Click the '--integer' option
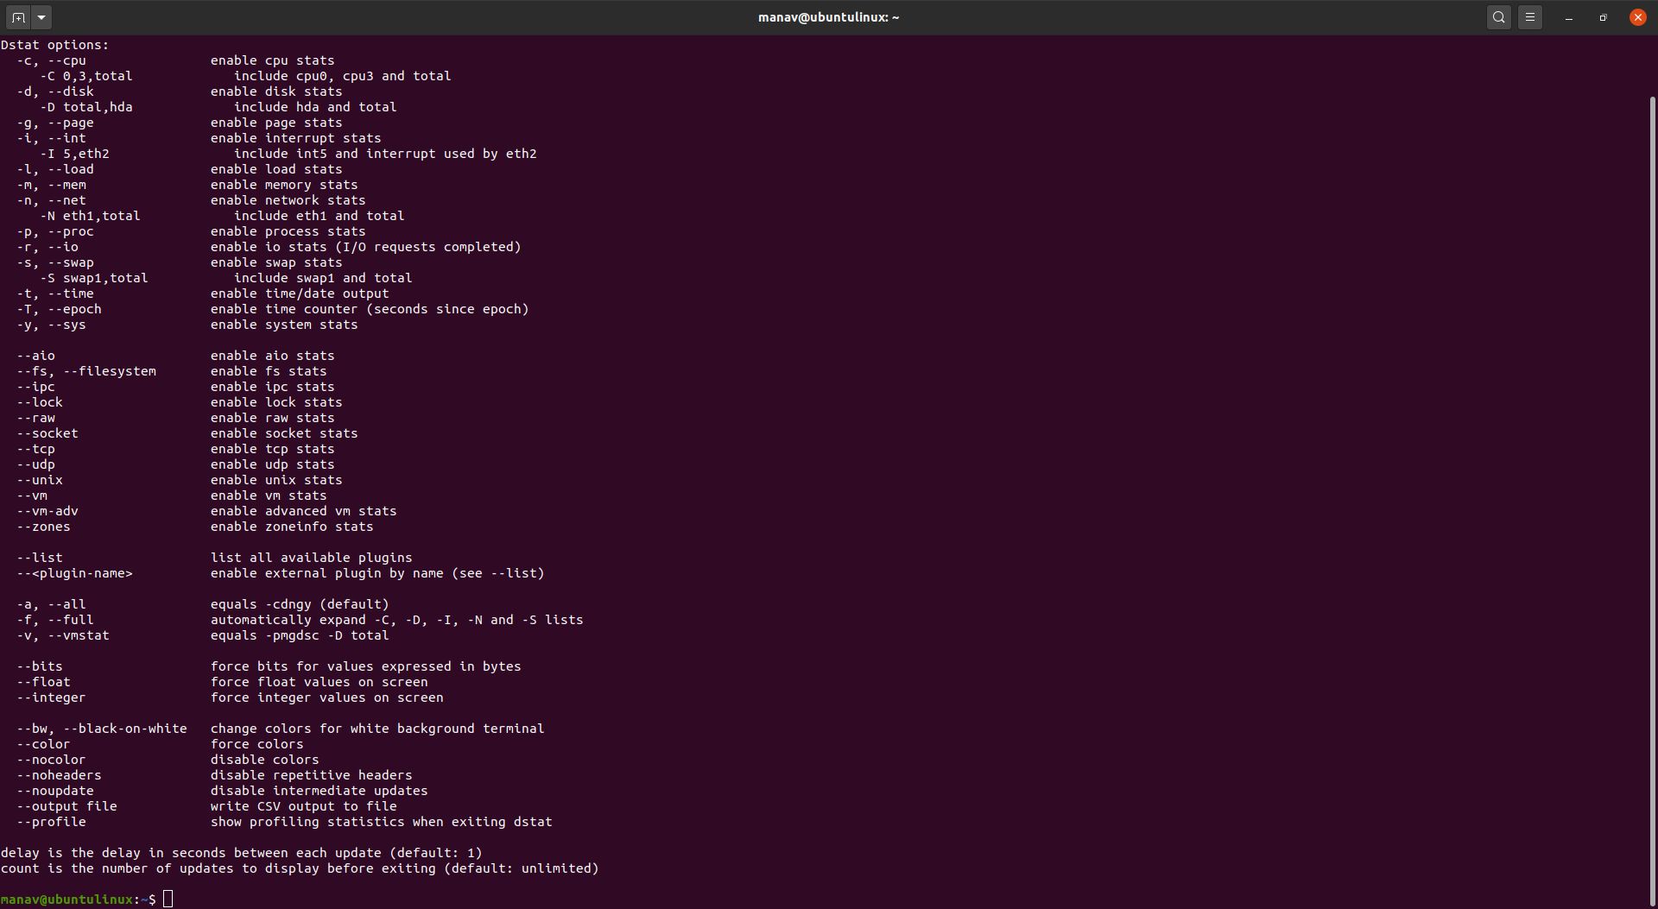The width and height of the screenshot is (1658, 909). click(52, 698)
